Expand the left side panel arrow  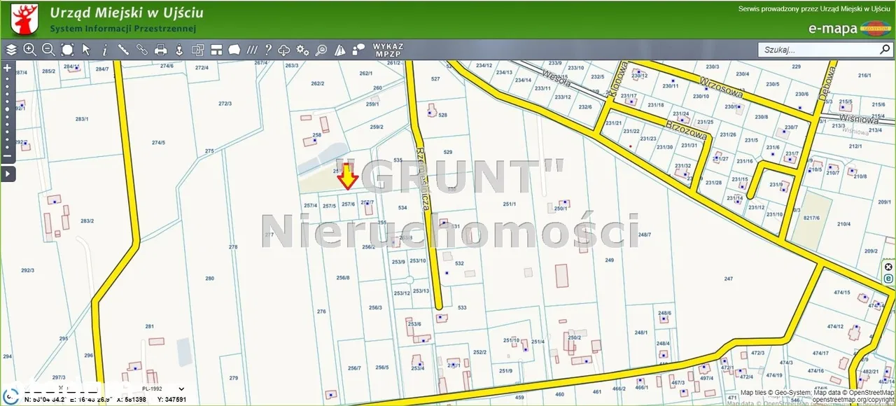pyautogui.click(x=8, y=173)
